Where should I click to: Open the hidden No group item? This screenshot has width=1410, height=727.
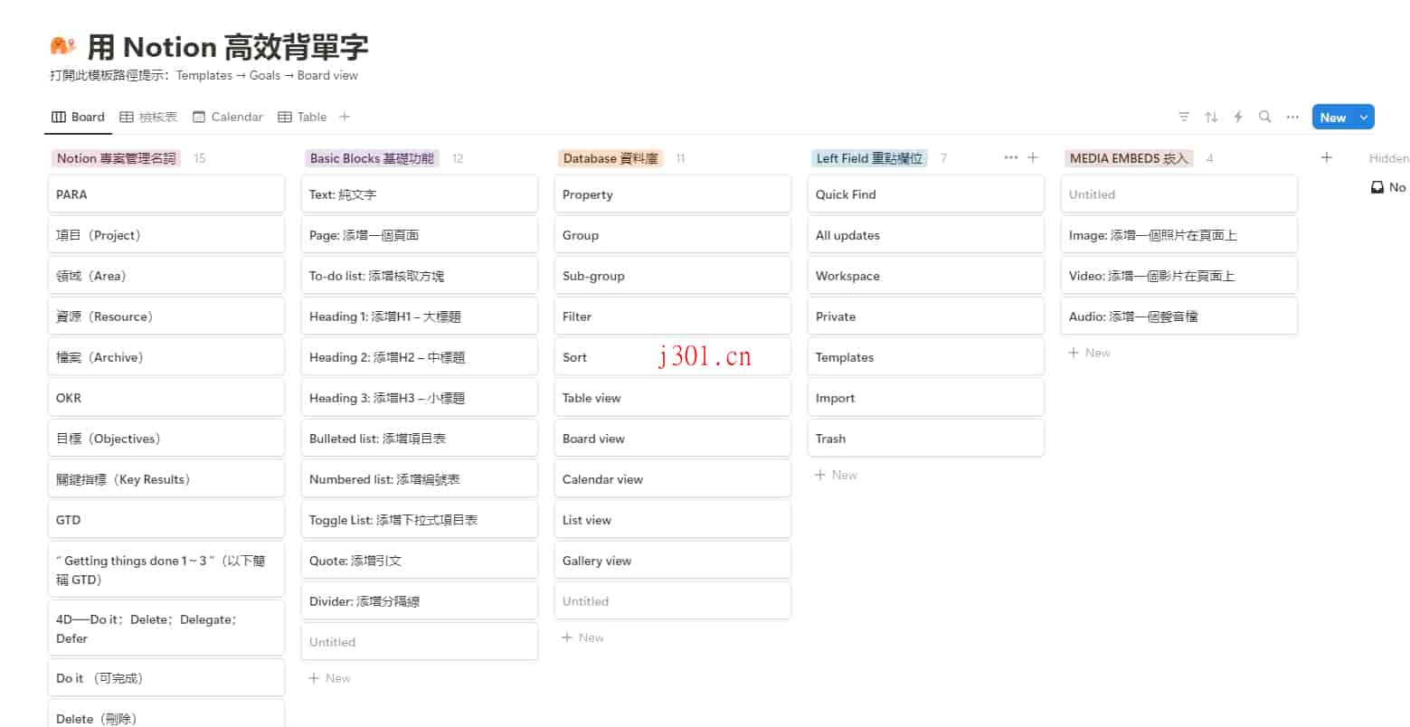click(x=1389, y=187)
